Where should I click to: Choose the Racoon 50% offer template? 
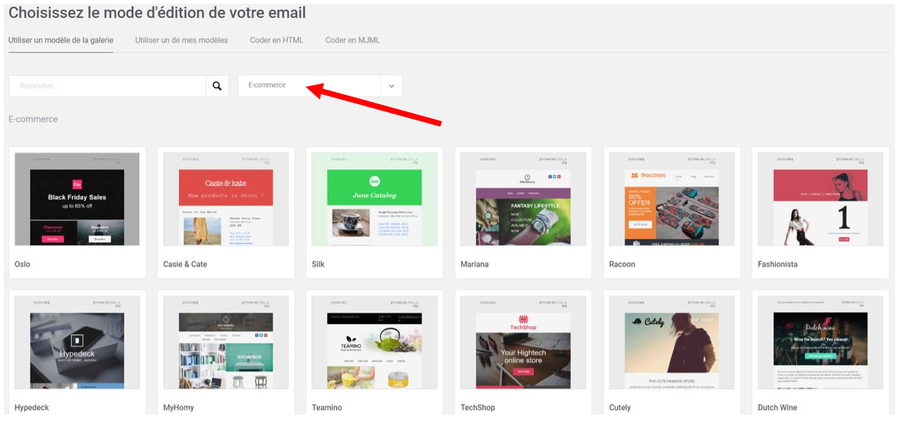(672, 199)
